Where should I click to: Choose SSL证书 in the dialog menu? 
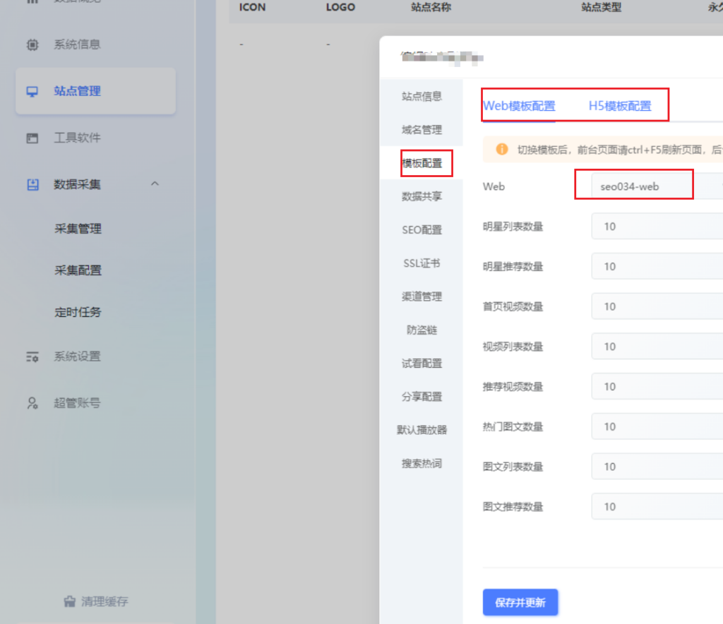[422, 263]
